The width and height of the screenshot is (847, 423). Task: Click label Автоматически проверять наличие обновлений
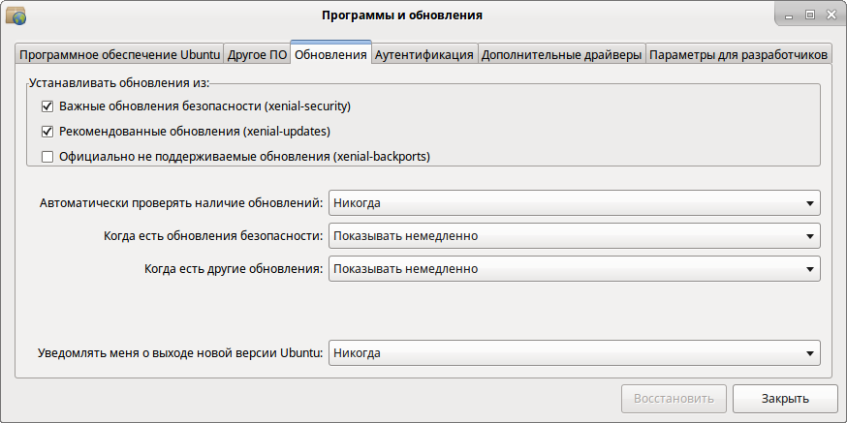(181, 203)
